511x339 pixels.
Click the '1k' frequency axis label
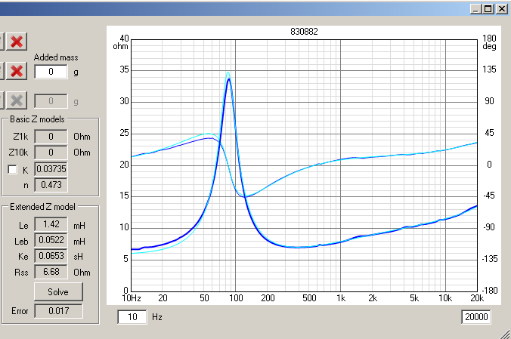click(x=341, y=298)
